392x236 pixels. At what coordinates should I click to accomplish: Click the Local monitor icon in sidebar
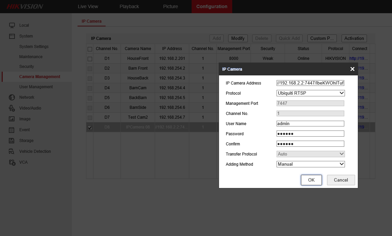(12, 25)
